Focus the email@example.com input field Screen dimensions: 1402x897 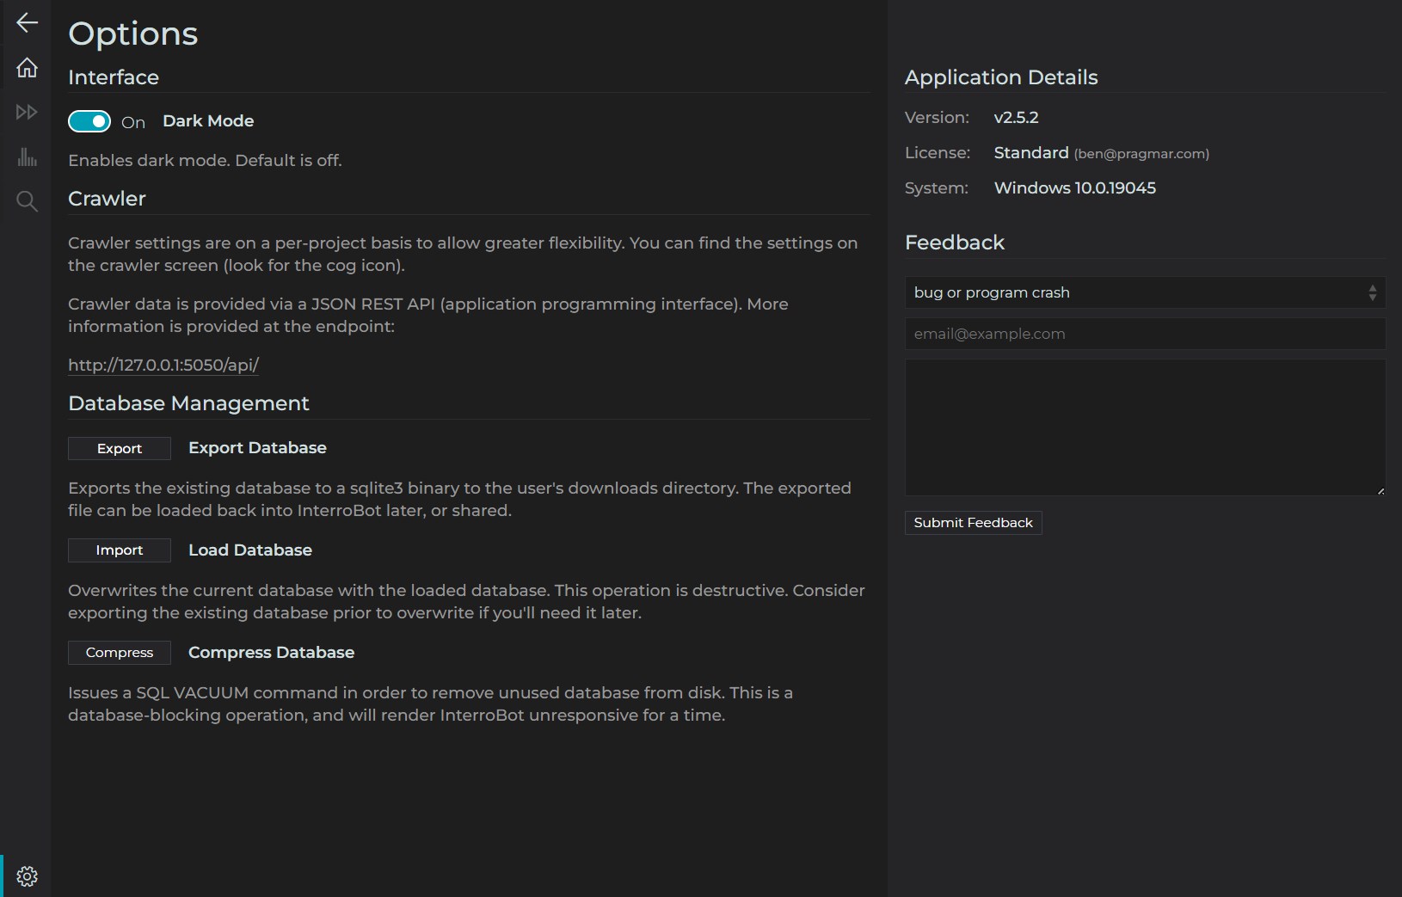tap(1144, 334)
